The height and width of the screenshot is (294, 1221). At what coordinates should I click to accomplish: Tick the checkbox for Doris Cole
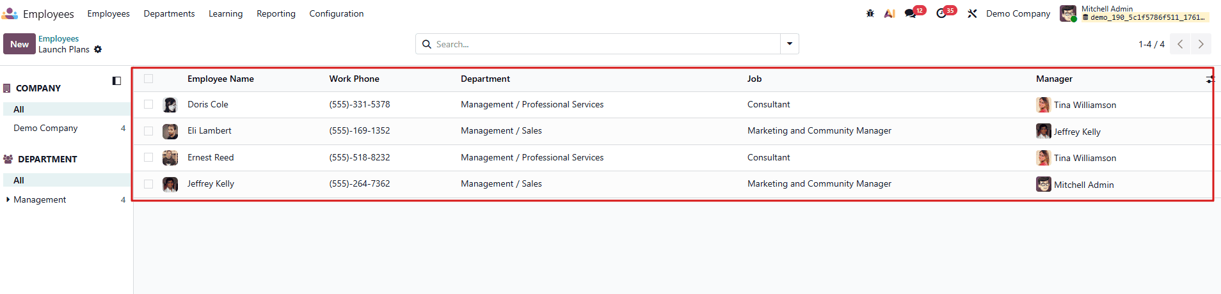(148, 104)
